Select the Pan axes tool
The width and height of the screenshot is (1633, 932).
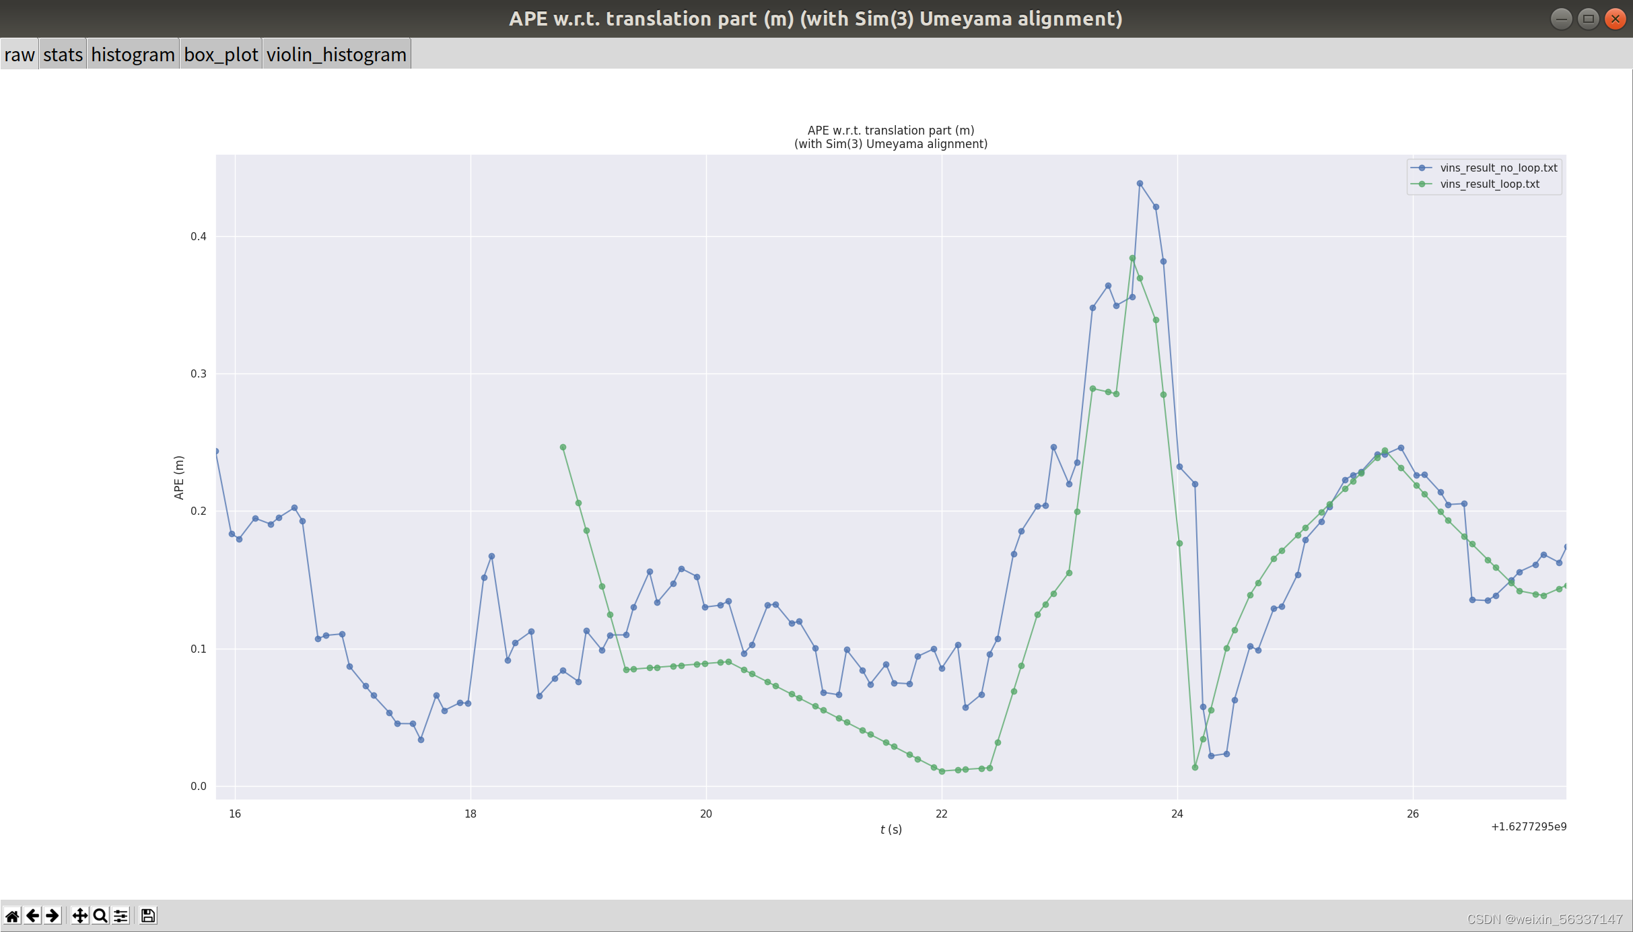tap(79, 916)
